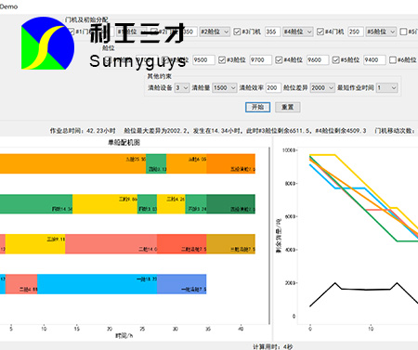Uncheck the #5舱位 checkbox
The height and width of the screenshot is (350, 418).
tap(335, 59)
